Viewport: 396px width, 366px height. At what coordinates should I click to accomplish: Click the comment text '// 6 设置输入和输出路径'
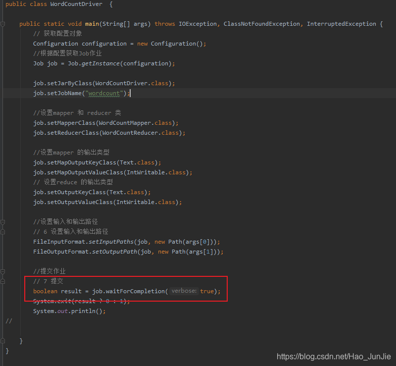[71, 231]
